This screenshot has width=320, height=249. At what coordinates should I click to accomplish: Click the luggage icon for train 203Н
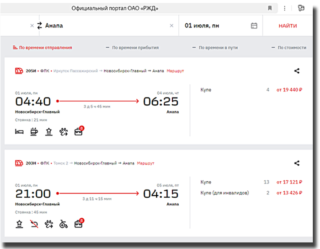point(79,223)
